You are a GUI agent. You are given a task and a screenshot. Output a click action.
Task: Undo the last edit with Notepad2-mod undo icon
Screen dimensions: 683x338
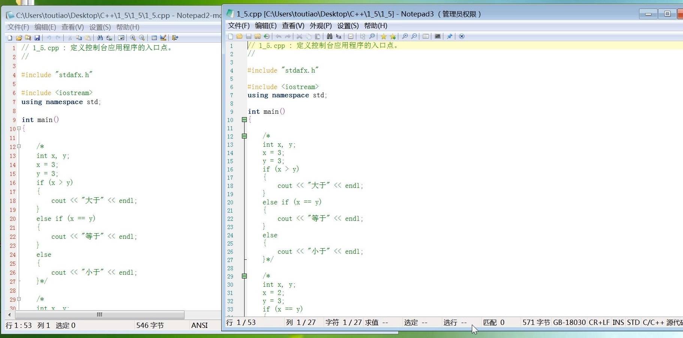point(50,37)
